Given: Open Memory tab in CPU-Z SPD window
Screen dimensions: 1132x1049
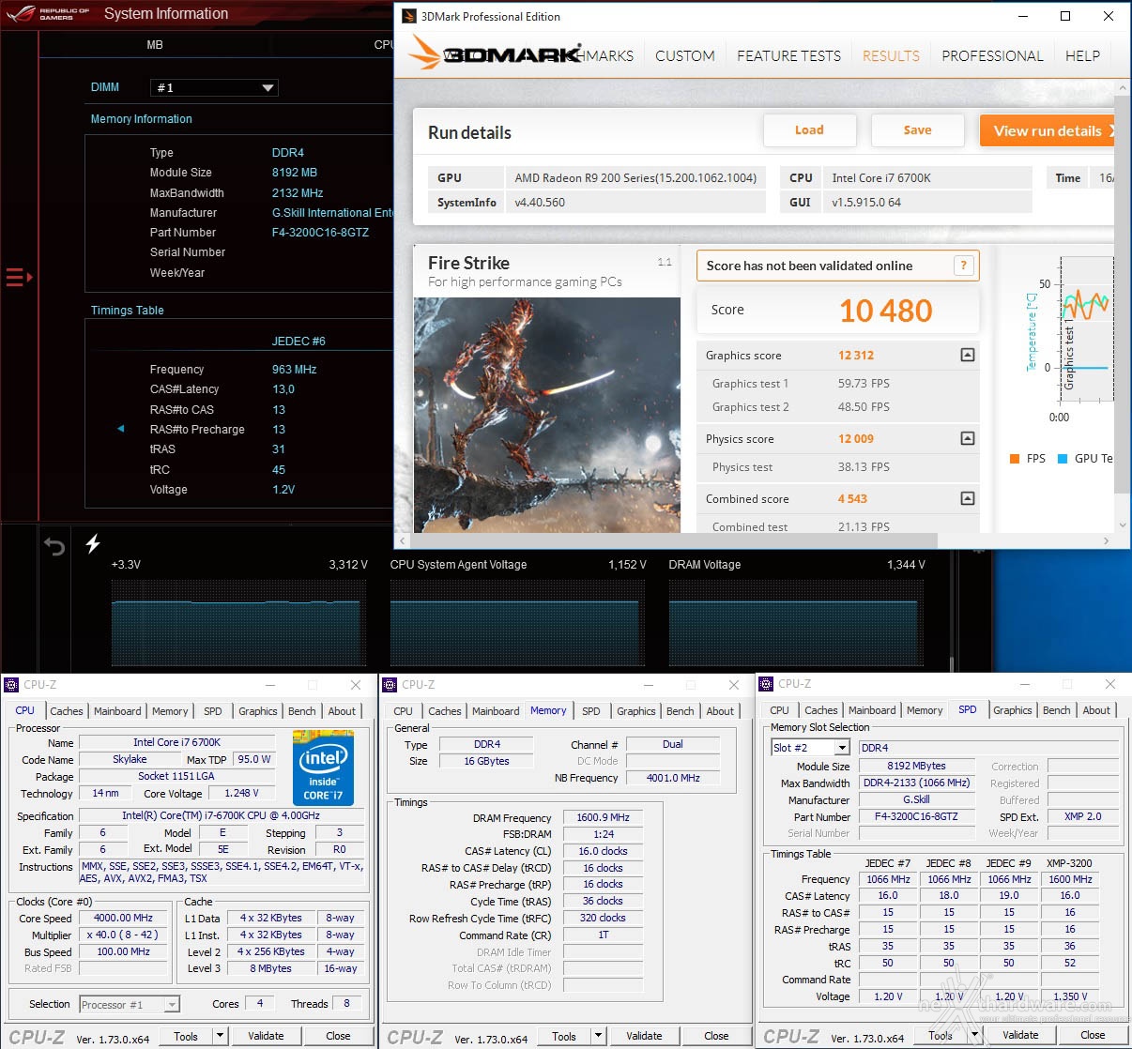Looking at the screenshot, I should [x=925, y=710].
